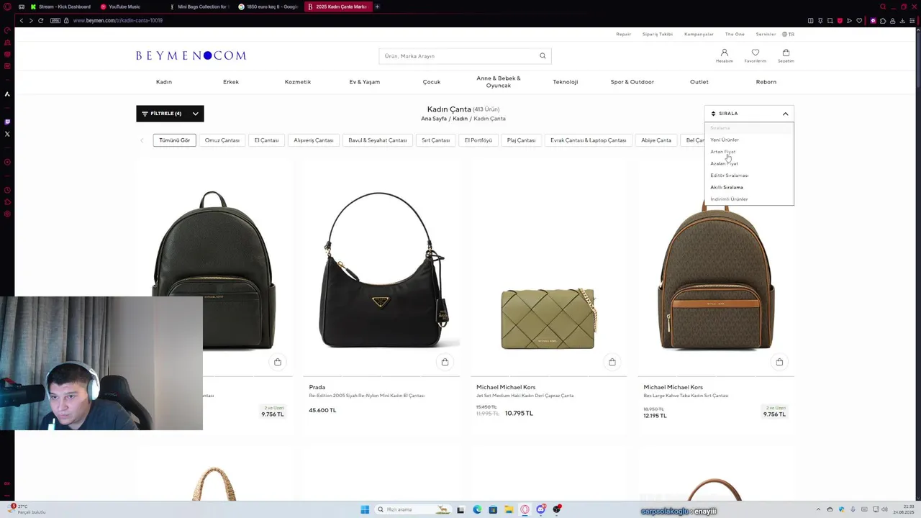Image resolution: width=921 pixels, height=518 pixels.
Task: Click the browser heart bookmark icon in the toolbar
Action: (858, 21)
